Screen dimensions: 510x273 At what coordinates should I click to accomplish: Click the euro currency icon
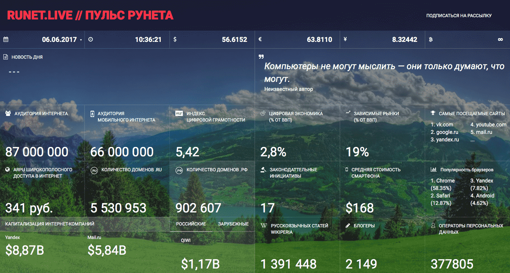coord(260,39)
